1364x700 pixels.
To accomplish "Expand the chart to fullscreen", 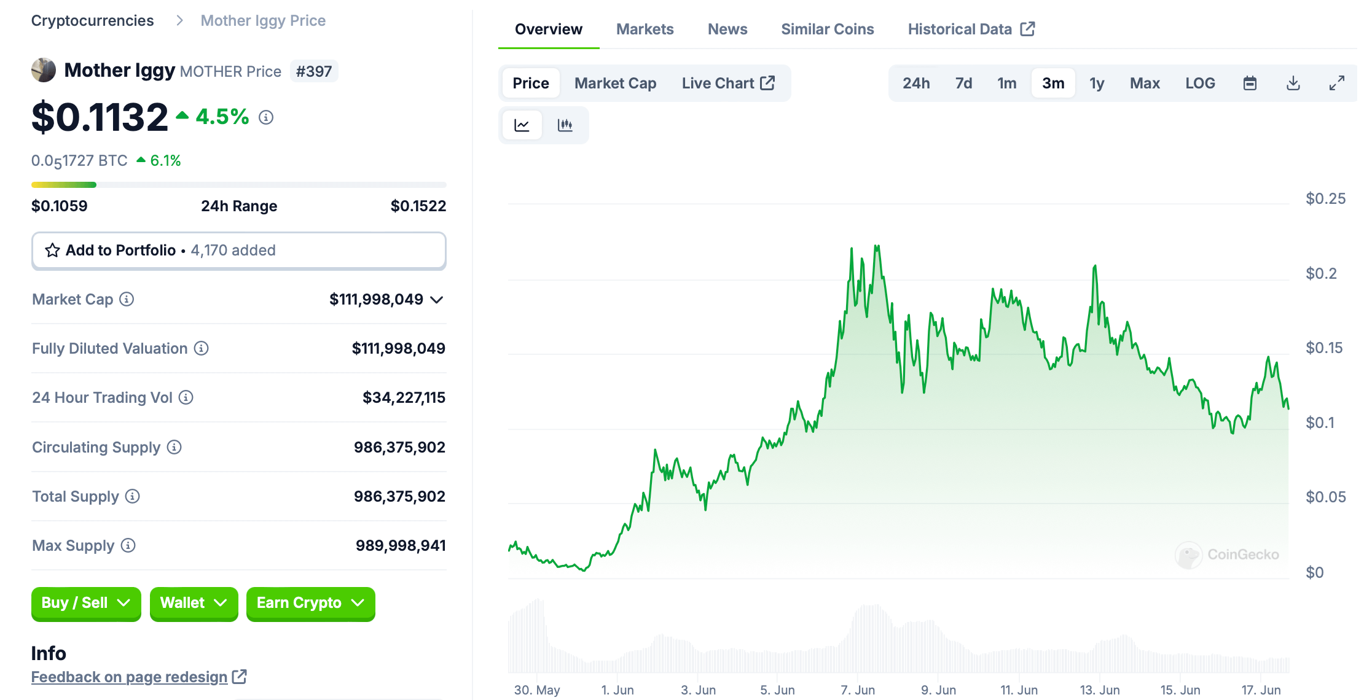I will pos(1336,83).
